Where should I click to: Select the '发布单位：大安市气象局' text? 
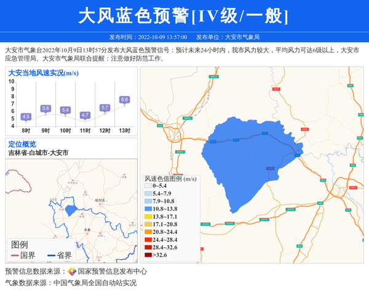tap(228, 37)
